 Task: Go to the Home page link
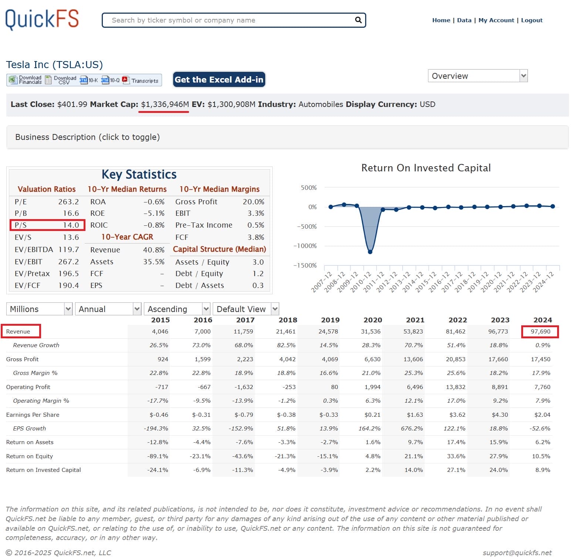tap(441, 20)
